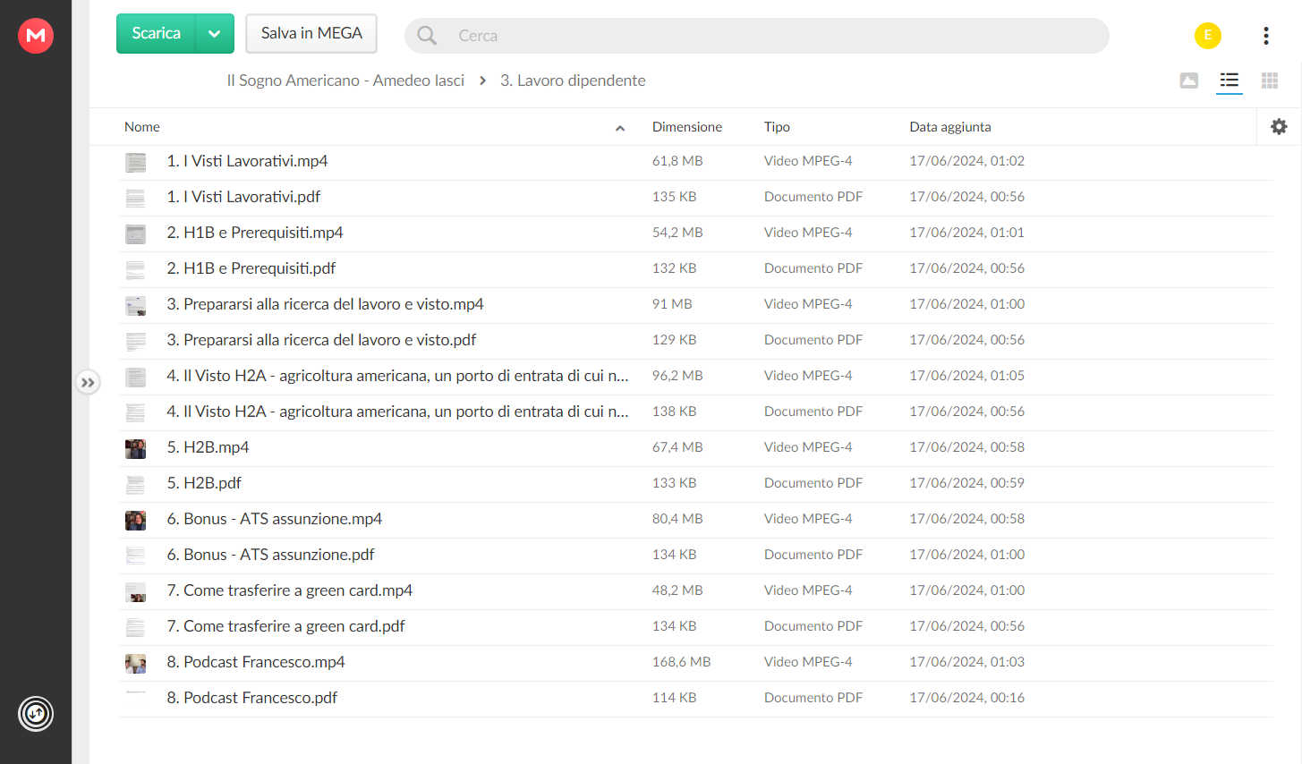Sort by the Dimensione column header
The height and width of the screenshot is (764, 1302).
tap(687, 127)
